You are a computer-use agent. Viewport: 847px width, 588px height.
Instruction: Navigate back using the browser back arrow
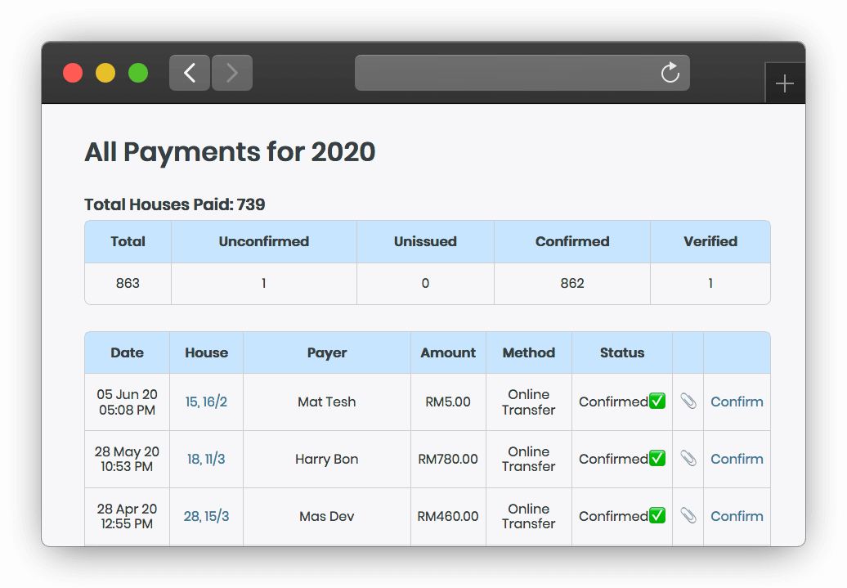pyautogui.click(x=189, y=73)
